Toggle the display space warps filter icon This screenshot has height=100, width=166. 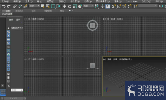click(8, 47)
